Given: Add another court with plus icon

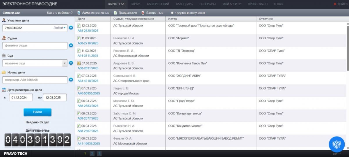Looking at the screenshot, I should (x=71, y=63).
